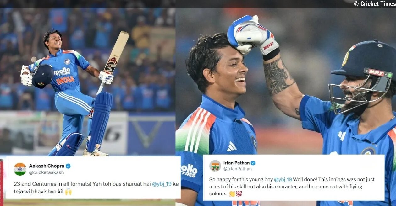Open the @IrfanPathan handle

tap(237, 169)
